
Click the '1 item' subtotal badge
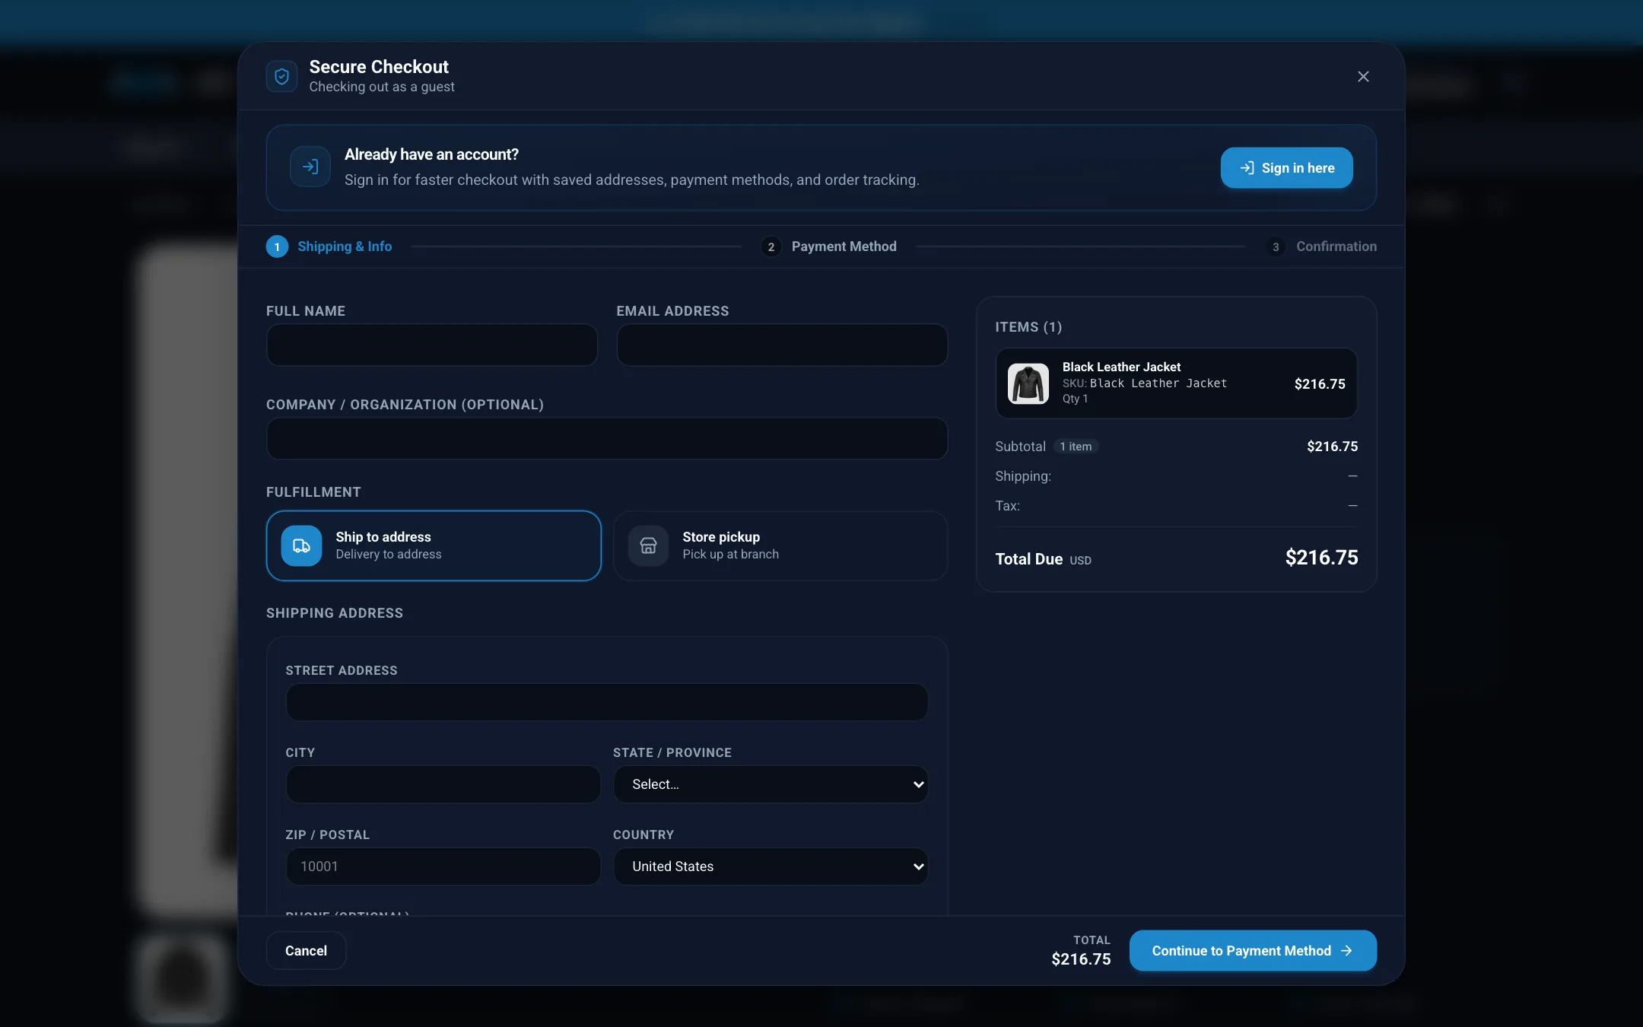click(x=1076, y=447)
